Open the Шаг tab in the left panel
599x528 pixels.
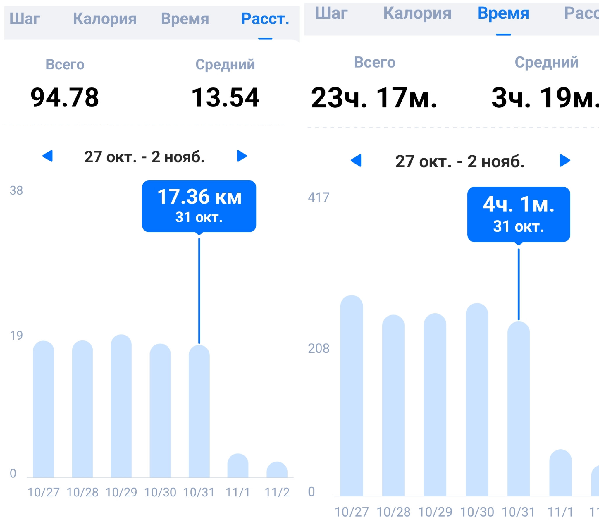click(x=25, y=19)
